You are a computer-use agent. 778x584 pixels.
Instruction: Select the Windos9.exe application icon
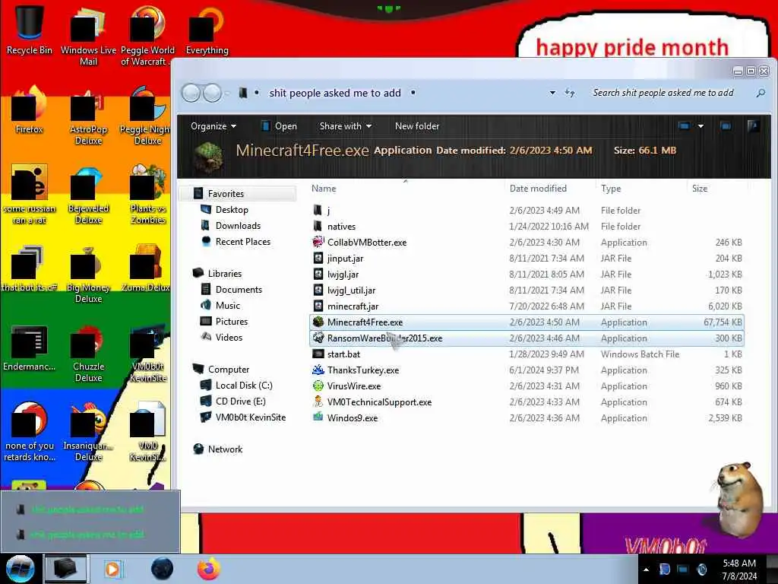(318, 417)
